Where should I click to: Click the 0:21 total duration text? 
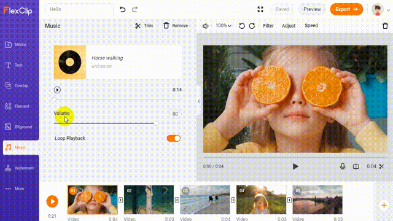click(52, 216)
